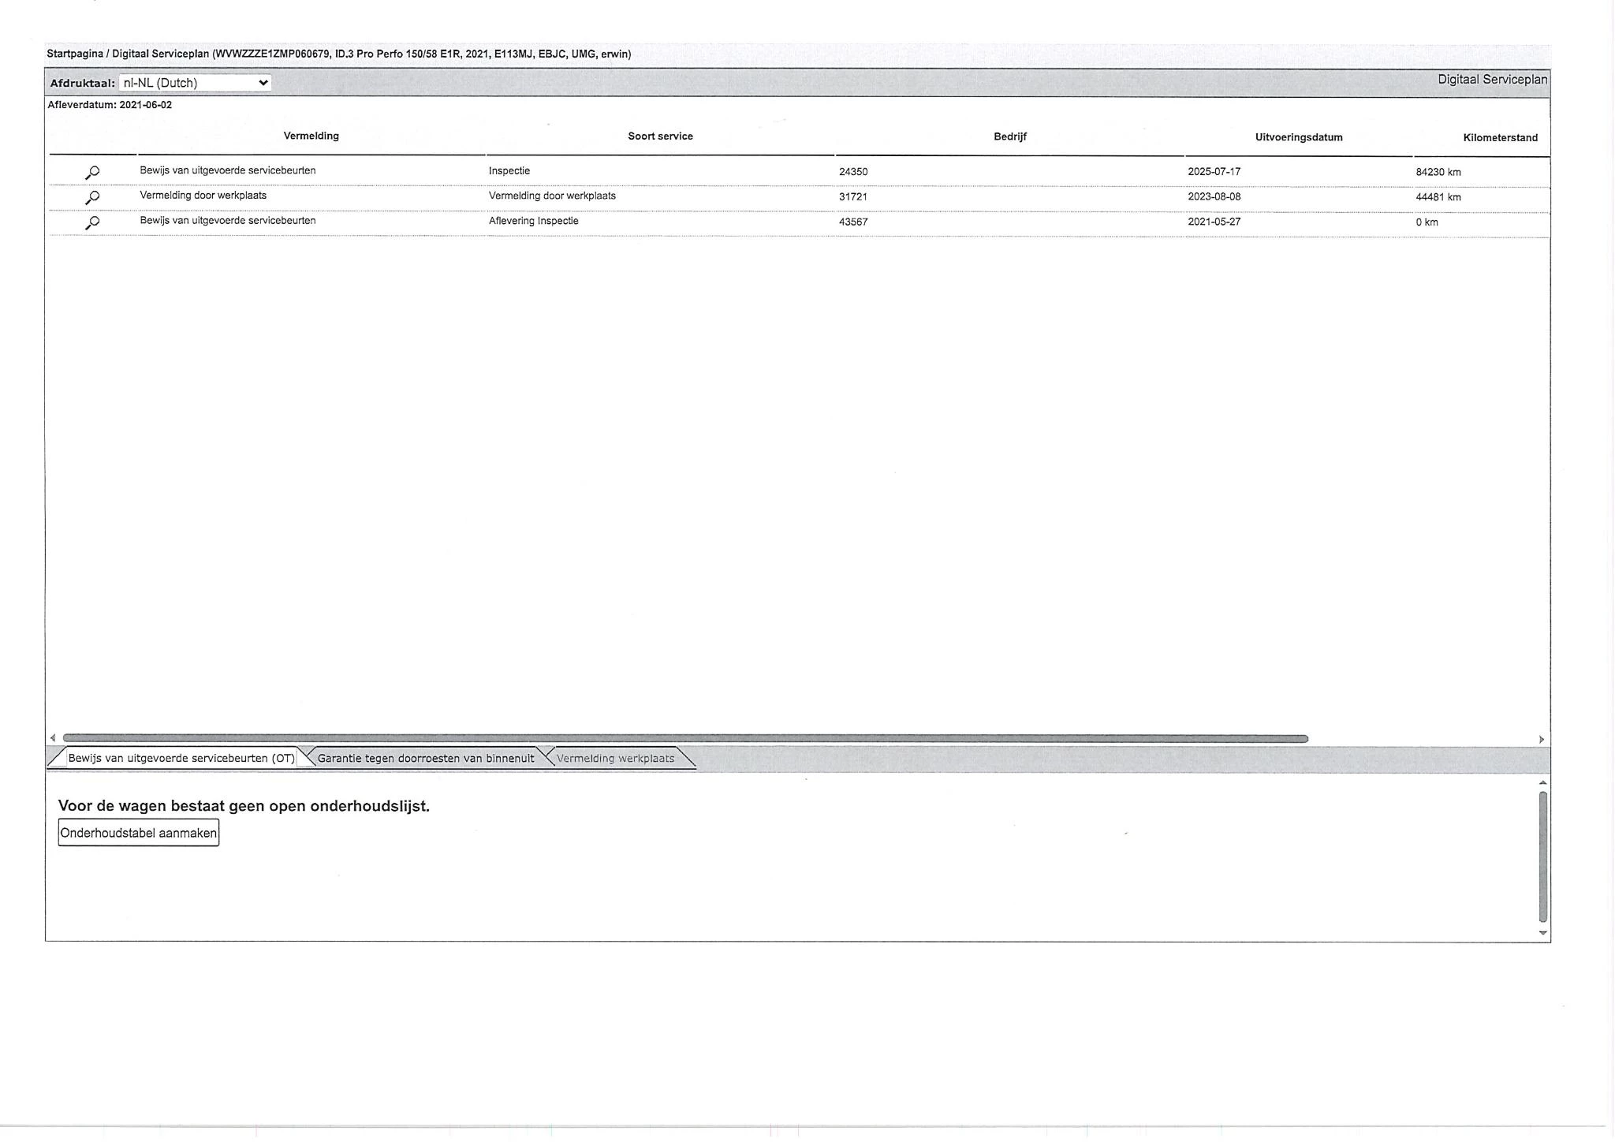The height and width of the screenshot is (1142, 1615).
Task: Open the Afdruktaal language dropdown
Action: pyautogui.click(x=195, y=83)
